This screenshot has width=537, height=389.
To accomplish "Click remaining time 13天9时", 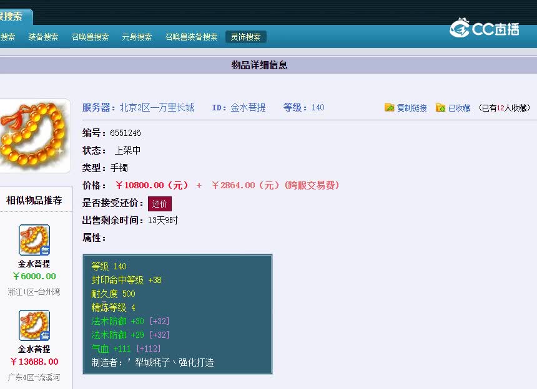I will 163,221.
